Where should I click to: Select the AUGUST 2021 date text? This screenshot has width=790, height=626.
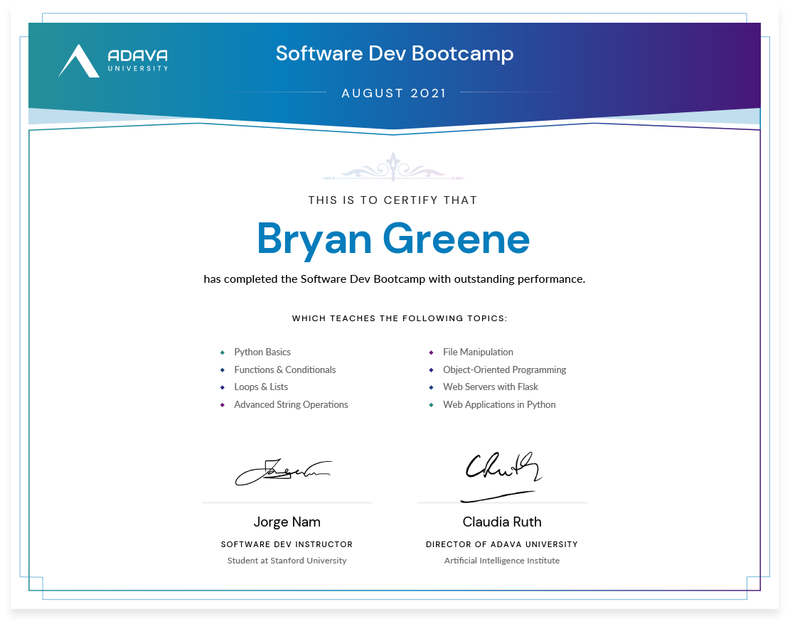point(394,93)
